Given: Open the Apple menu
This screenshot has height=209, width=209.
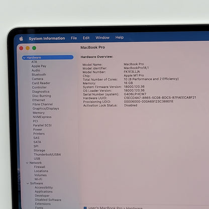Looking at the screenshot, I should coord(21,39).
